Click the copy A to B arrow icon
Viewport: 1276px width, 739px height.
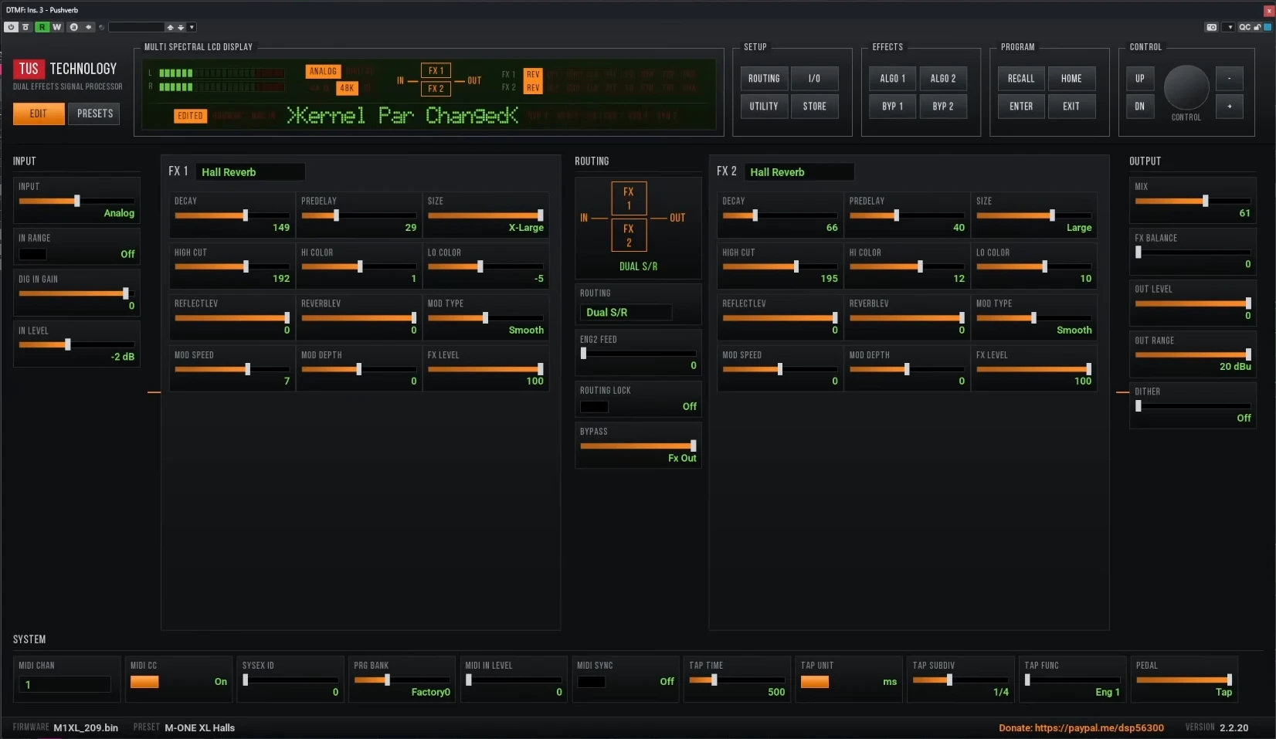[x=89, y=27]
